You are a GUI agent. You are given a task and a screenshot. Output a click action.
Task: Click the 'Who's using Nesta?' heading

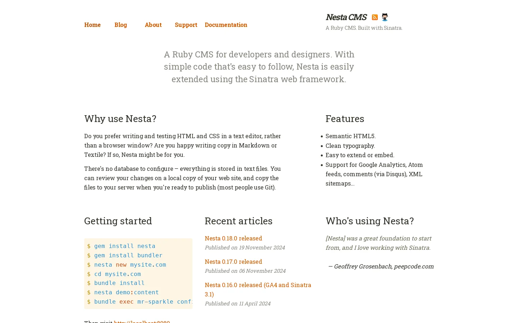(x=369, y=221)
